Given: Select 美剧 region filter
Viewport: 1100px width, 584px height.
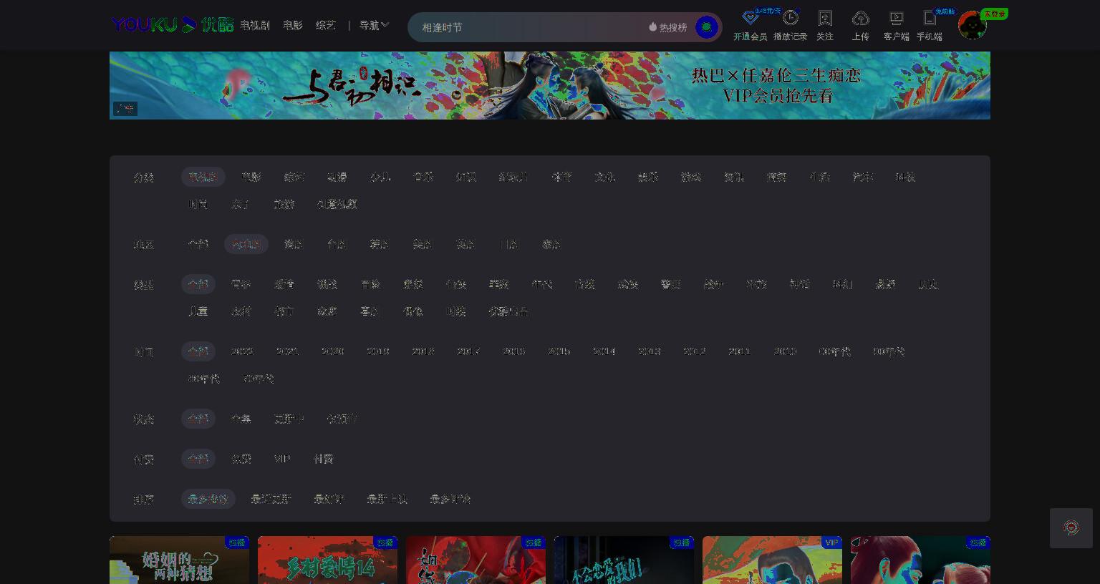Looking at the screenshot, I should pos(423,244).
